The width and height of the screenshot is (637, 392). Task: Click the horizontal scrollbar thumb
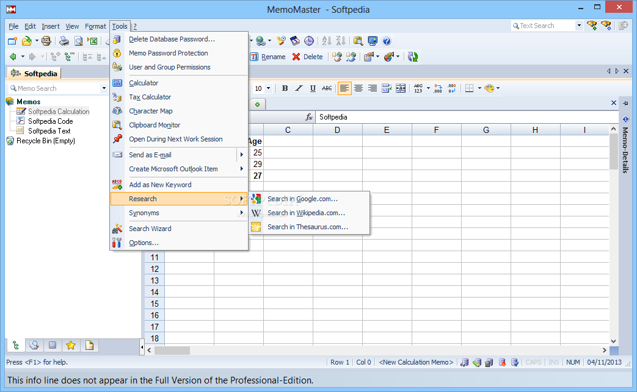172,351
